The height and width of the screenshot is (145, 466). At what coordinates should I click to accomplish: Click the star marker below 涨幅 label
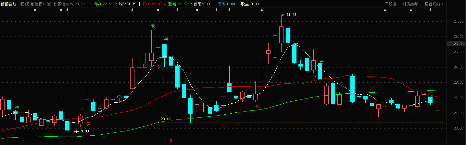177,10
